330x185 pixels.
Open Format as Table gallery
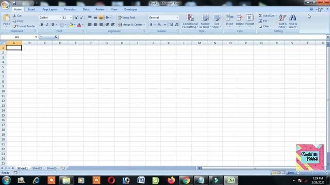[205, 21]
